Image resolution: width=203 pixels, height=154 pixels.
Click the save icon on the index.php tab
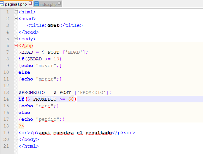pos(37,4)
